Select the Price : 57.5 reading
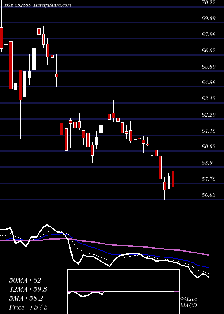 (x=28, y=307)
